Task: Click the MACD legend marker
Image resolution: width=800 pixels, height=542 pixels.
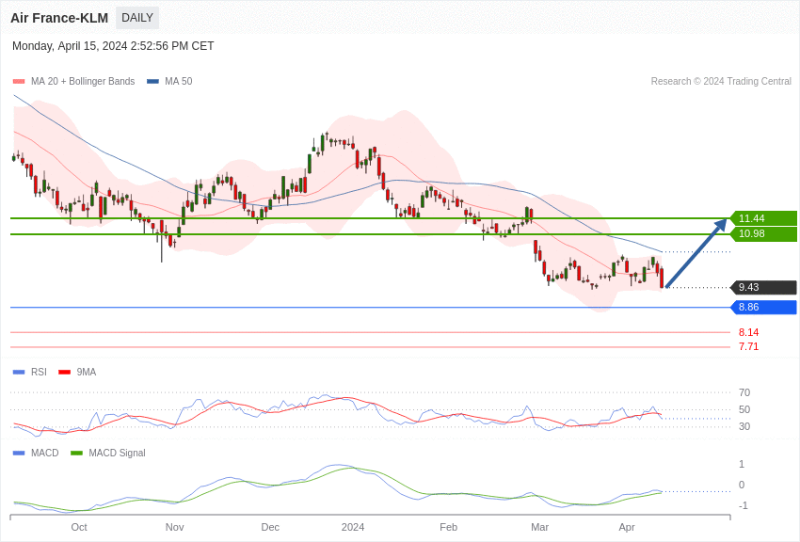Action: pyautogui.click(x=19, y=454)
